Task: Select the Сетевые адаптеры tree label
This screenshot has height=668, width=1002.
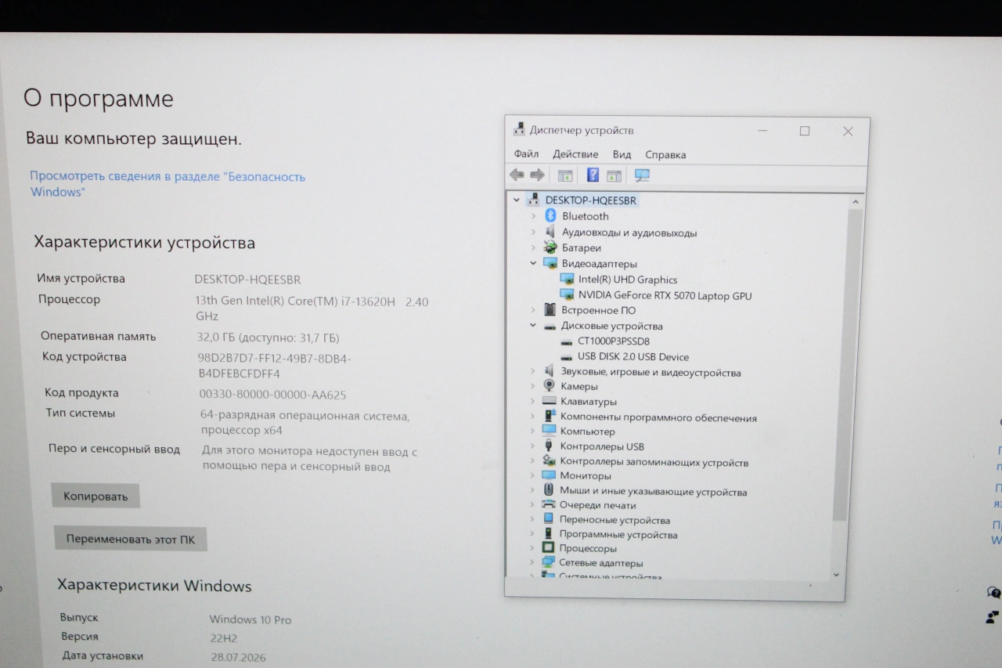Action: (x=601, y=562)
